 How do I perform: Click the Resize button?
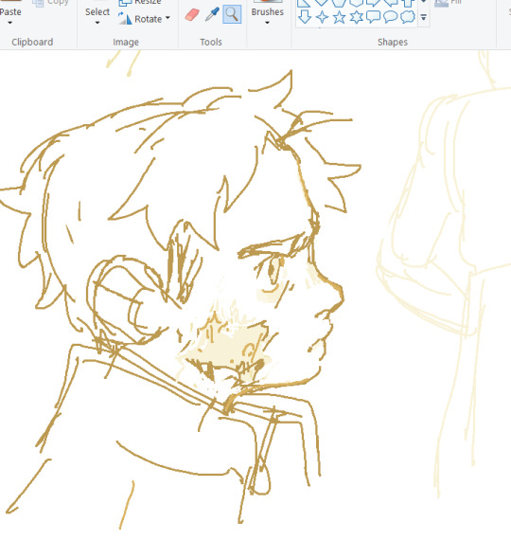pyautogui.click(x=140, y=3)
